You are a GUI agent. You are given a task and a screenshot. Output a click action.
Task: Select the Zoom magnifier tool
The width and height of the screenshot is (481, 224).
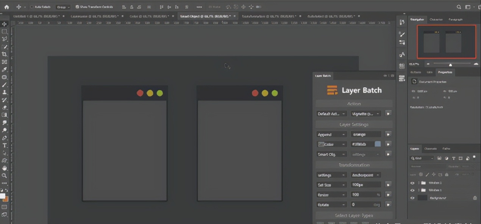[5, 176]
